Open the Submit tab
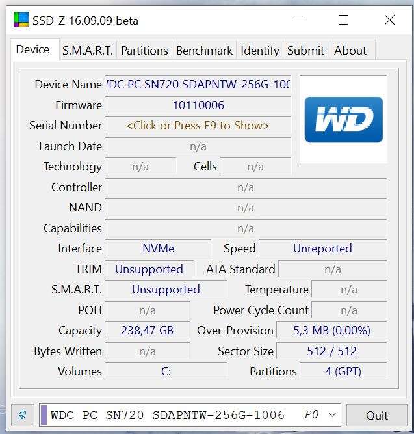The image size is (414, 434). (x=305, y=51)
